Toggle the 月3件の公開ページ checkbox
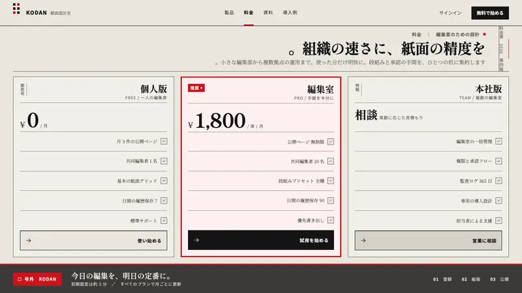 coord(164,141)
